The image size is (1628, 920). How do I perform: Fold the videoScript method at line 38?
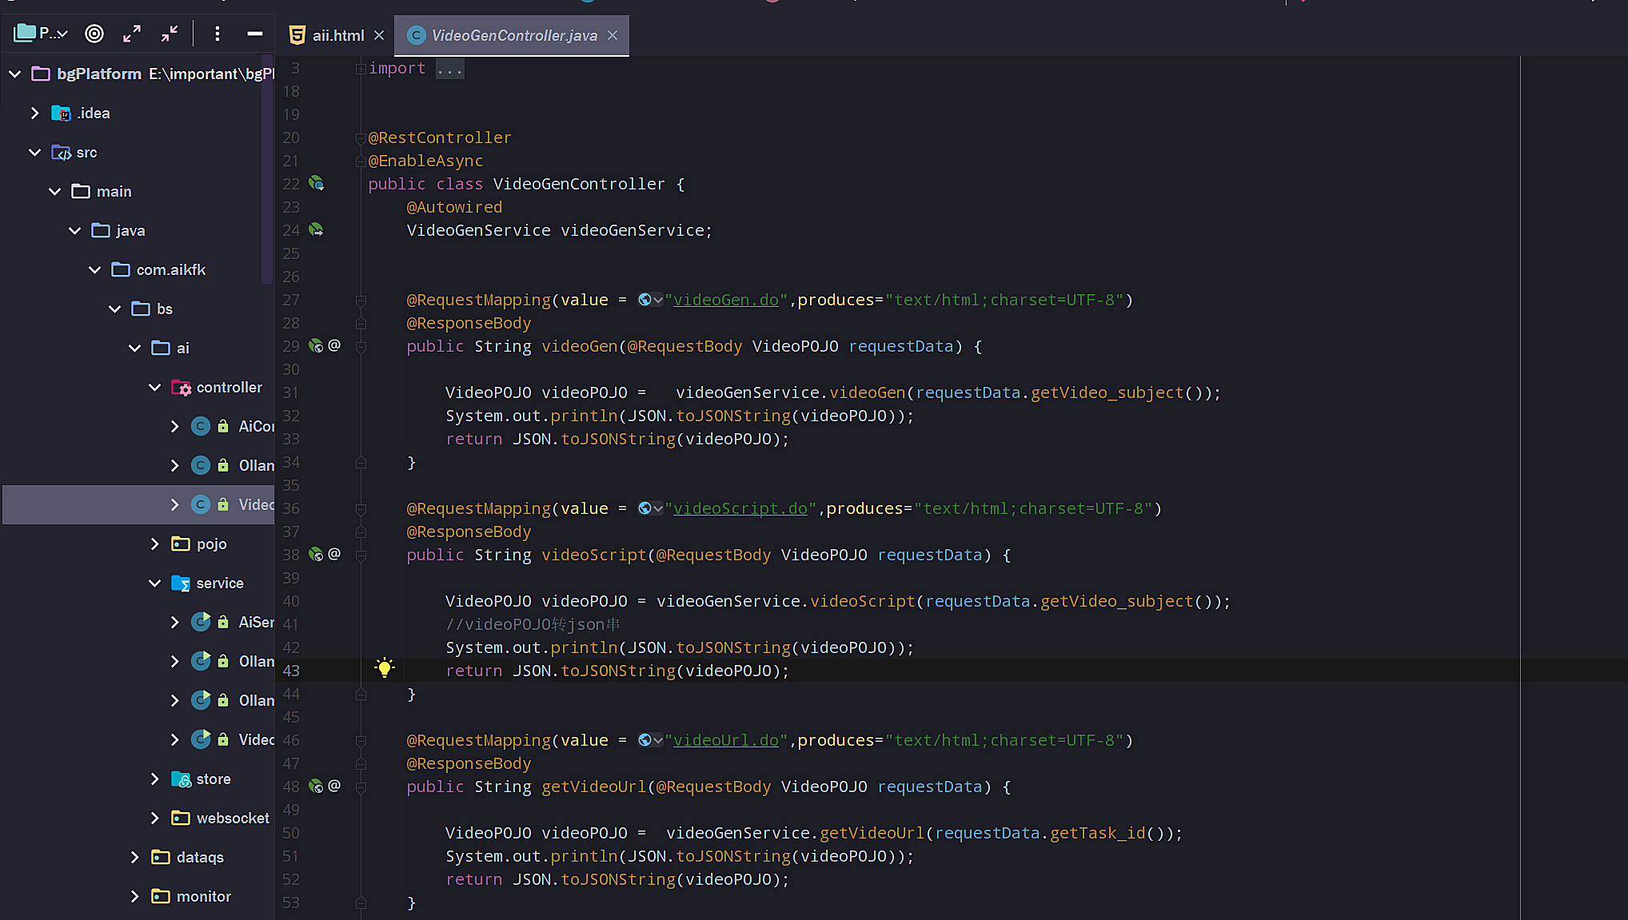coord(361,556)
